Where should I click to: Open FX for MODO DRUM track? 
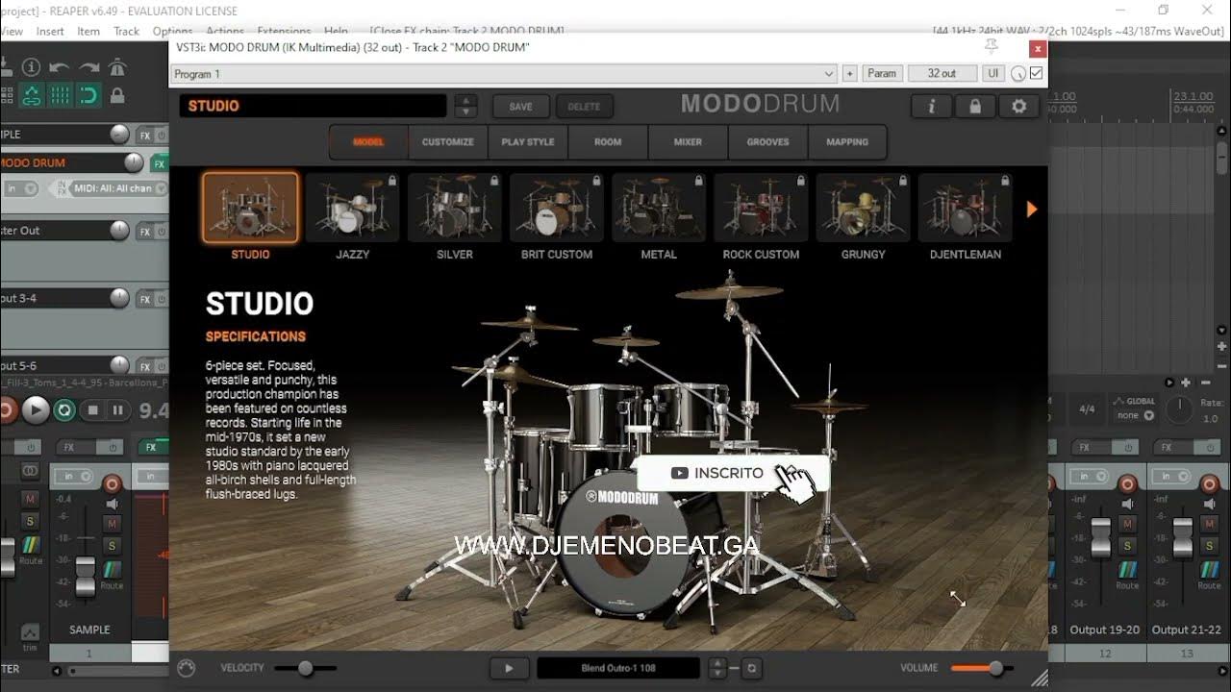160,163
